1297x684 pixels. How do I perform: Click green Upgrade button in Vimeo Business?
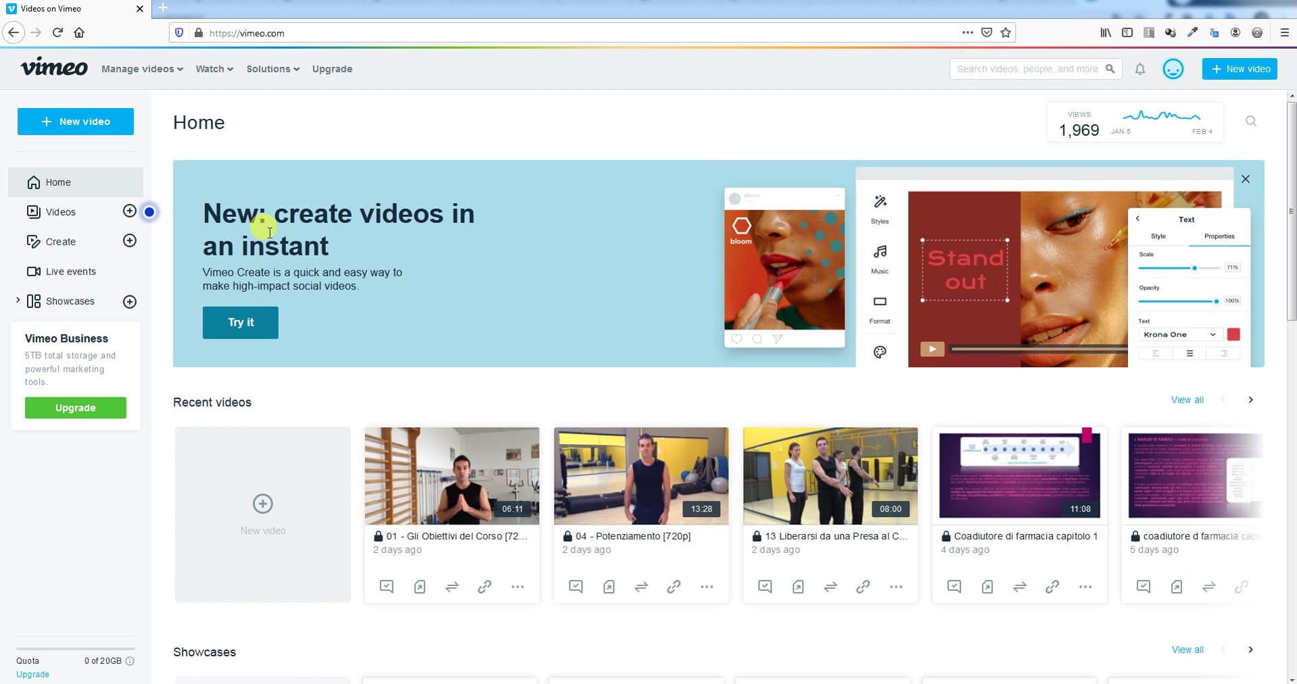point(76,408)
